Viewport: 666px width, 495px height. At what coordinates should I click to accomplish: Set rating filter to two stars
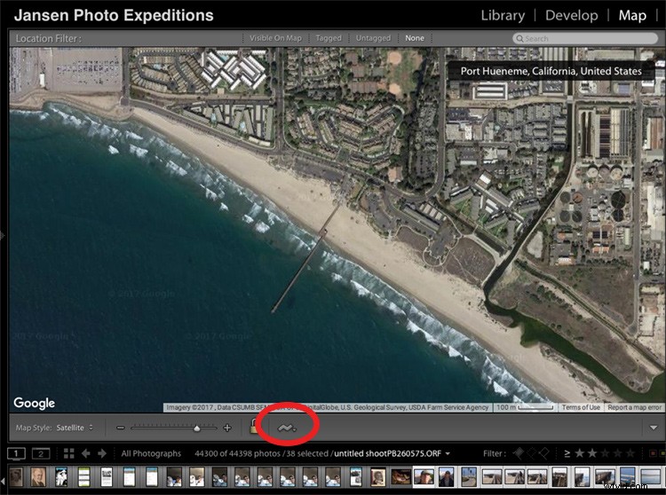tap(592, 454)
